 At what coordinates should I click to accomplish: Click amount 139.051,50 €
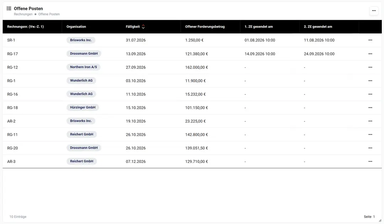point(196,148)
